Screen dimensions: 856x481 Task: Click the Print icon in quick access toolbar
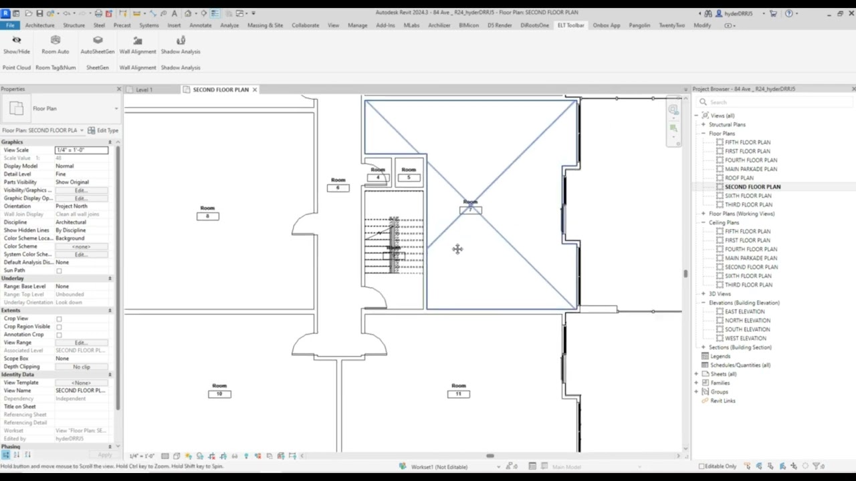tap(98, 13)
